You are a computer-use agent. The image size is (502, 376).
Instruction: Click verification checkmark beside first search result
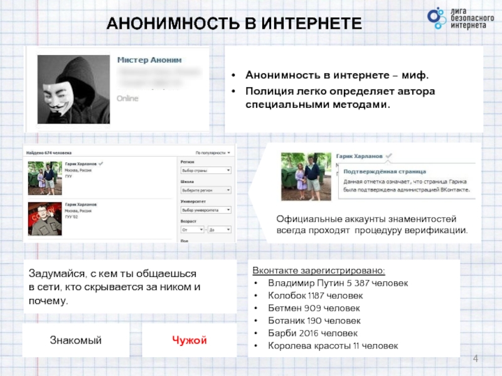pyautogui.click(x=101, y=164)
